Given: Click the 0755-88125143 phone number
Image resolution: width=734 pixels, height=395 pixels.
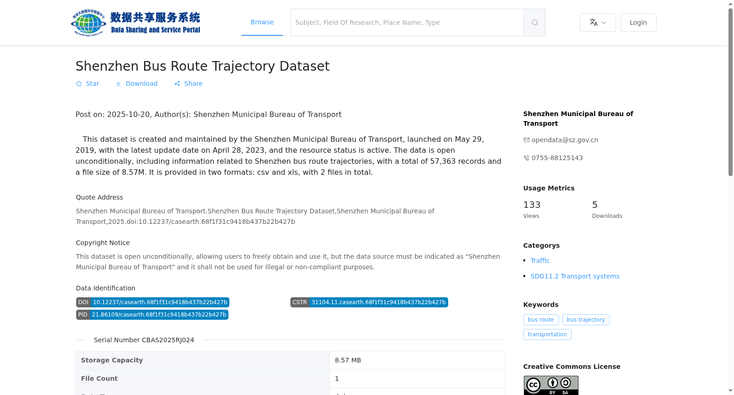Looking at the screenshot, I should coord(557,158).
